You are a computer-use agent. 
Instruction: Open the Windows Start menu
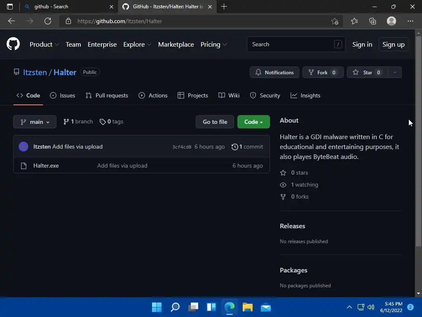coord(157,307)
